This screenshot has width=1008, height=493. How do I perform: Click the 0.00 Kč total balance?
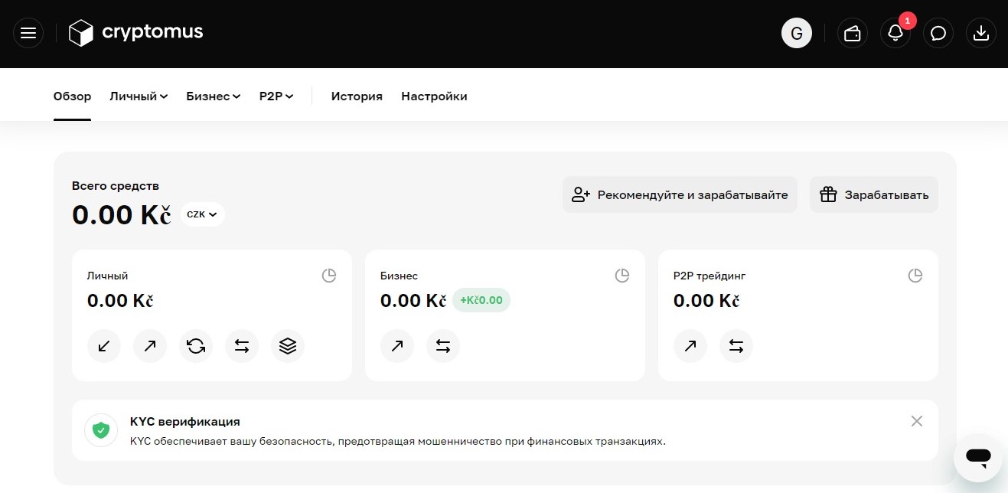(x=121, y=215)
